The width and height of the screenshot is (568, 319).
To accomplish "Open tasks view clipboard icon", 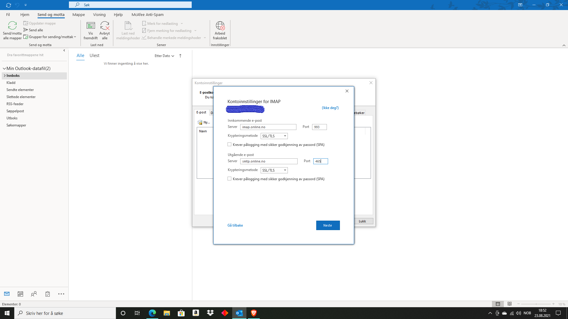I will (x=48, y=294).
